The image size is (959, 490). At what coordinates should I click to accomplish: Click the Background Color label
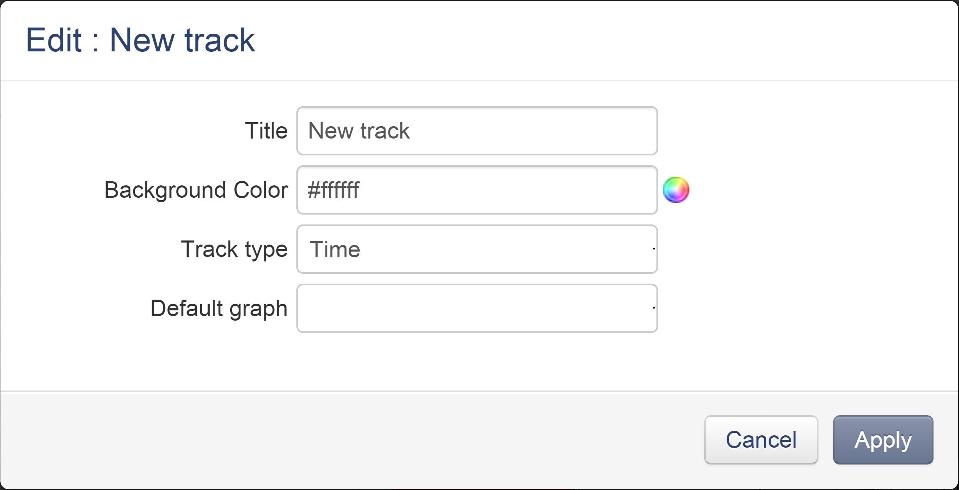(196, 190)
